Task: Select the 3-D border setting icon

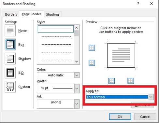Action: (10, 73)
